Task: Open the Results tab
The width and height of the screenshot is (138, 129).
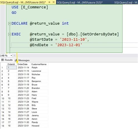Action: pos(7,60)
